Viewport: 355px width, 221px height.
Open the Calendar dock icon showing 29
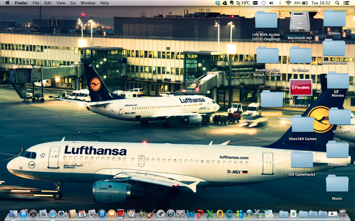coord(82,214)
